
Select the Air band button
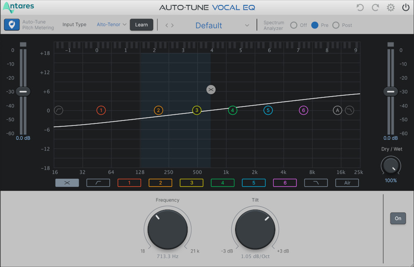[x=347, y=182]
